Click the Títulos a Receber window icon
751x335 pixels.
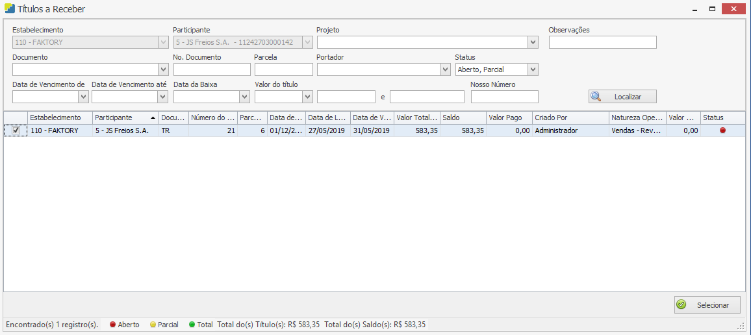[10, 9]
